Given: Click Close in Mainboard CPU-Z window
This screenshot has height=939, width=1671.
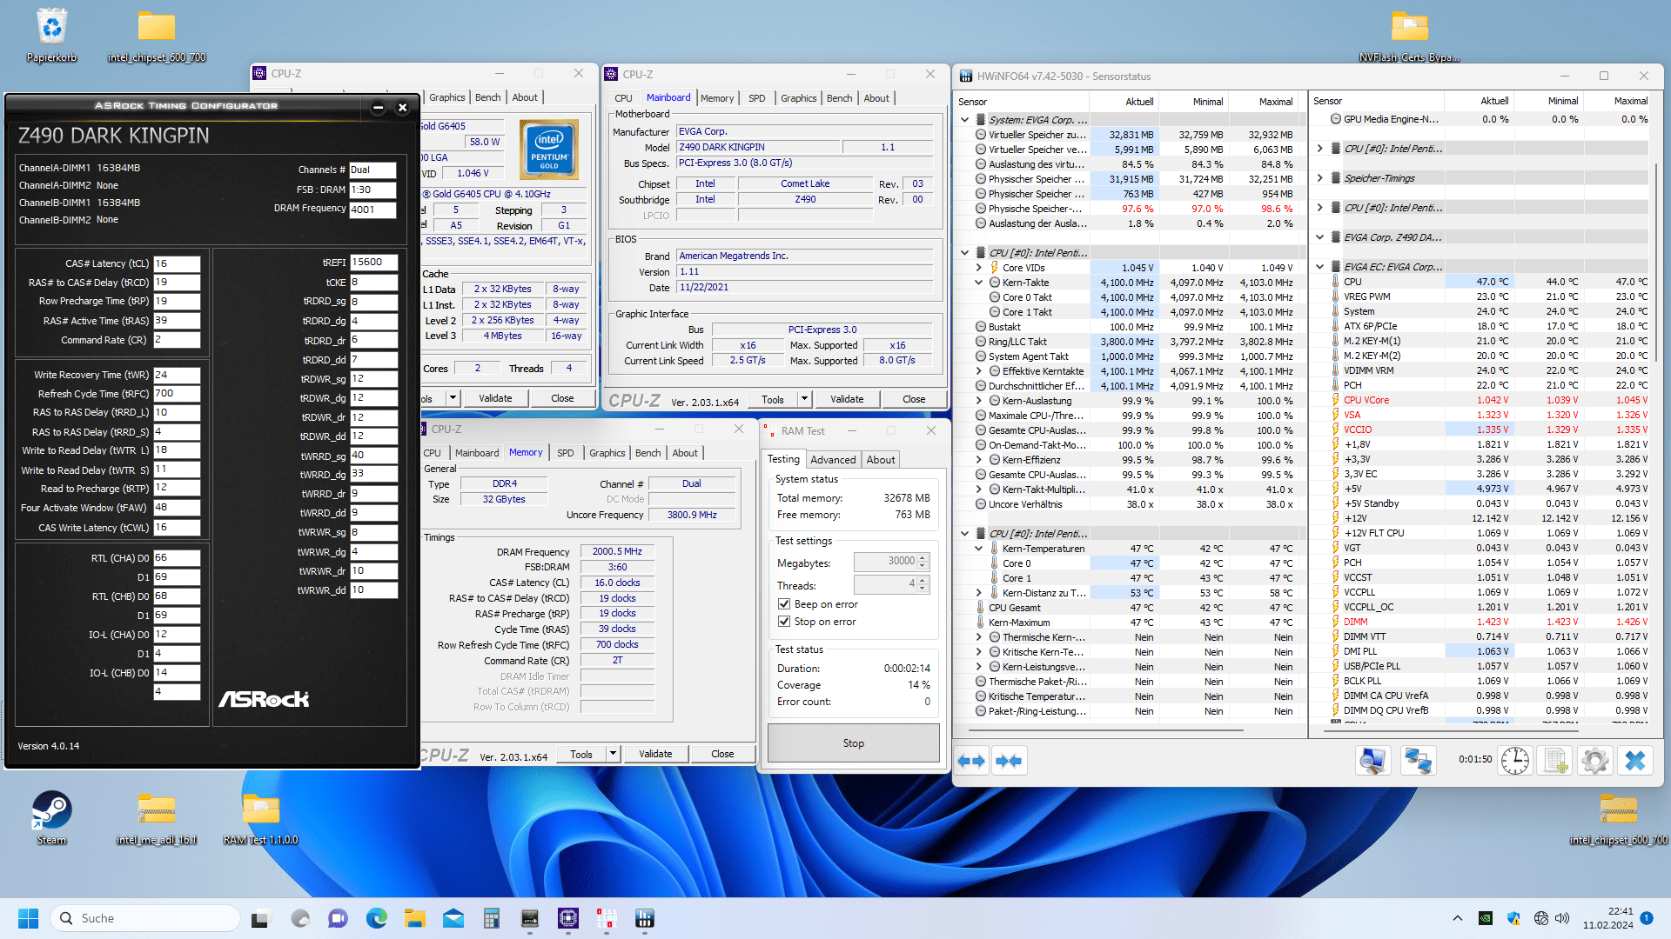Looking at the screenshot, I should tap(914, 399).
